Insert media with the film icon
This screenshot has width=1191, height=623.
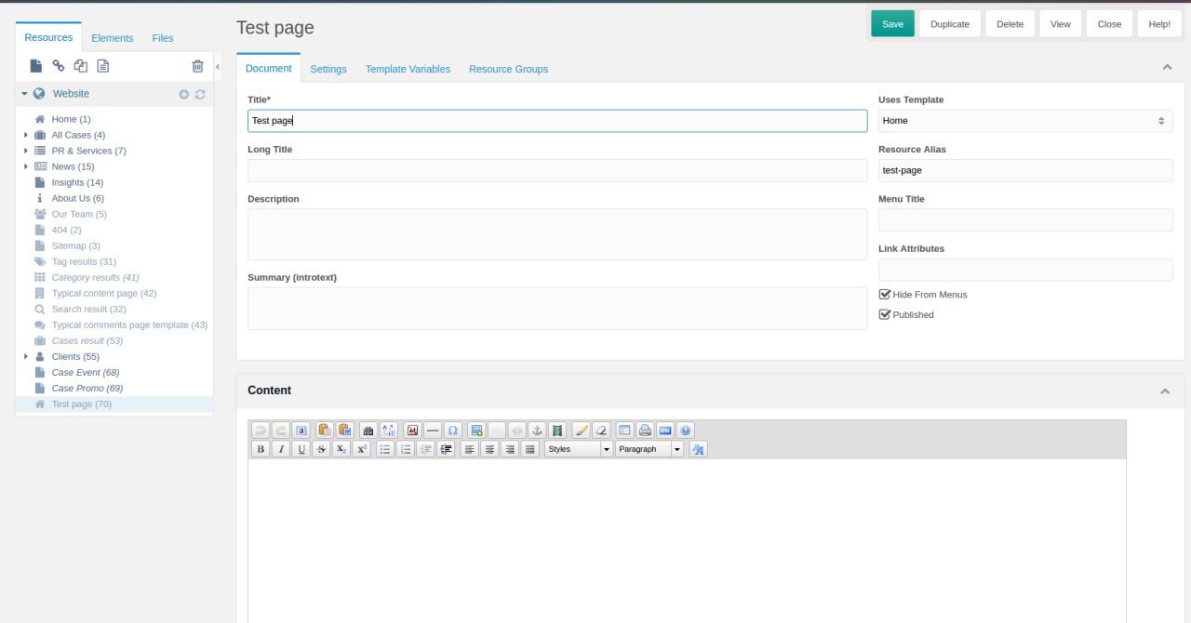(557, 431)
